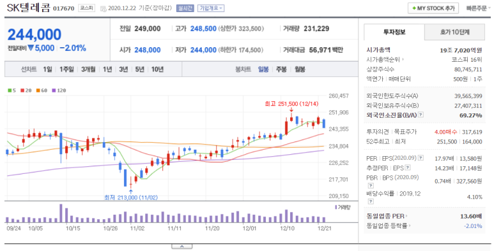Click the arrow next to 동일업종 등락률
Screen dimensions: 494x251
(409, 226)
